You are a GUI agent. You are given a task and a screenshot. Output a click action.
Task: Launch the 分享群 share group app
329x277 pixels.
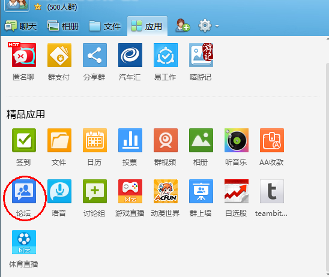point(95,55)
